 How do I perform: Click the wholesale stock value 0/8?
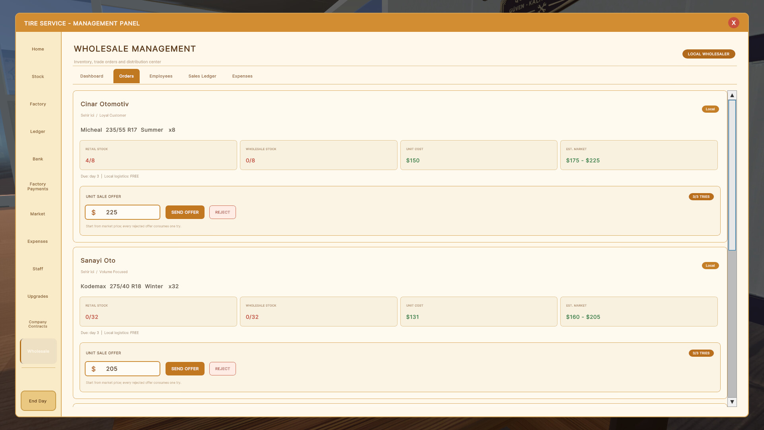pos(250,160)
